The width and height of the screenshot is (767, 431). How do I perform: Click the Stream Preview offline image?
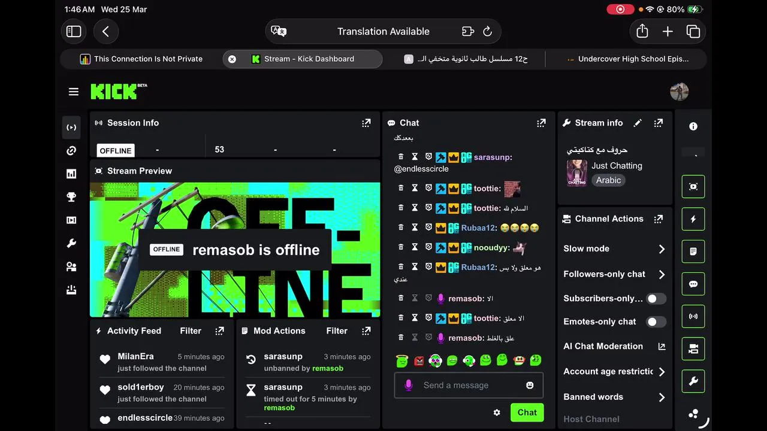tap(235, 250)
